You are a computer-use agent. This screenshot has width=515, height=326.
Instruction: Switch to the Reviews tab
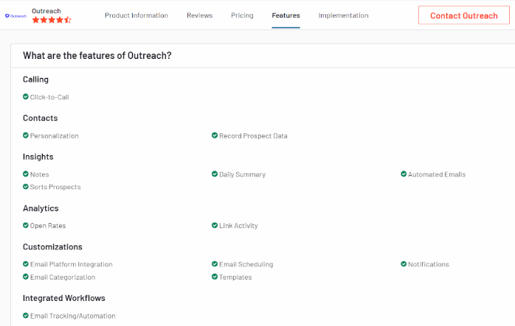[x=200, y=15]
